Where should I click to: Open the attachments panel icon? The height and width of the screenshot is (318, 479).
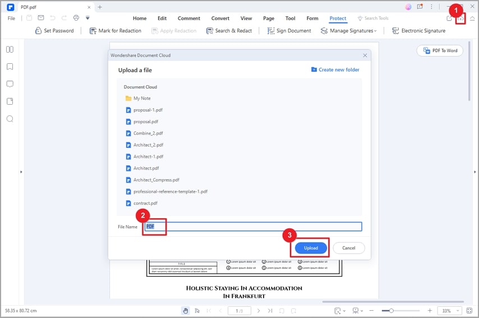10,101
